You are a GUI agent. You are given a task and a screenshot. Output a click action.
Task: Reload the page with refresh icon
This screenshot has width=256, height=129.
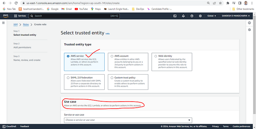point(16,3)
